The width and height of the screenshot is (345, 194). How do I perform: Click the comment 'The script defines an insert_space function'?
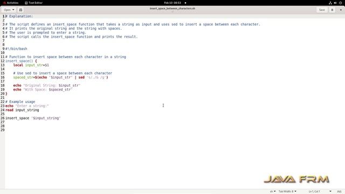133,24
